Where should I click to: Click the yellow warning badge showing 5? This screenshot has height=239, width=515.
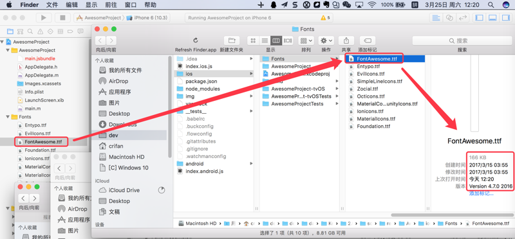click(x=325, y=18)
